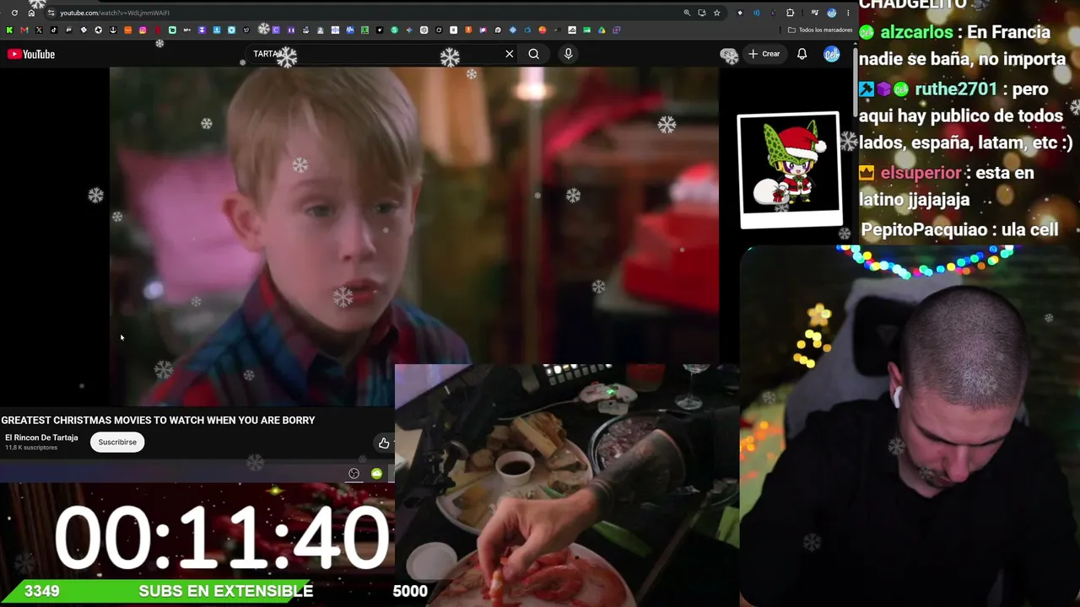The width and height of the screenshot is (1080, 607).
Task: Clear the YouTube search text
Action: tap(510, 54)
